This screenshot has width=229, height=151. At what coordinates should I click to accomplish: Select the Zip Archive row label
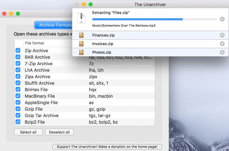tap(36, 51)
